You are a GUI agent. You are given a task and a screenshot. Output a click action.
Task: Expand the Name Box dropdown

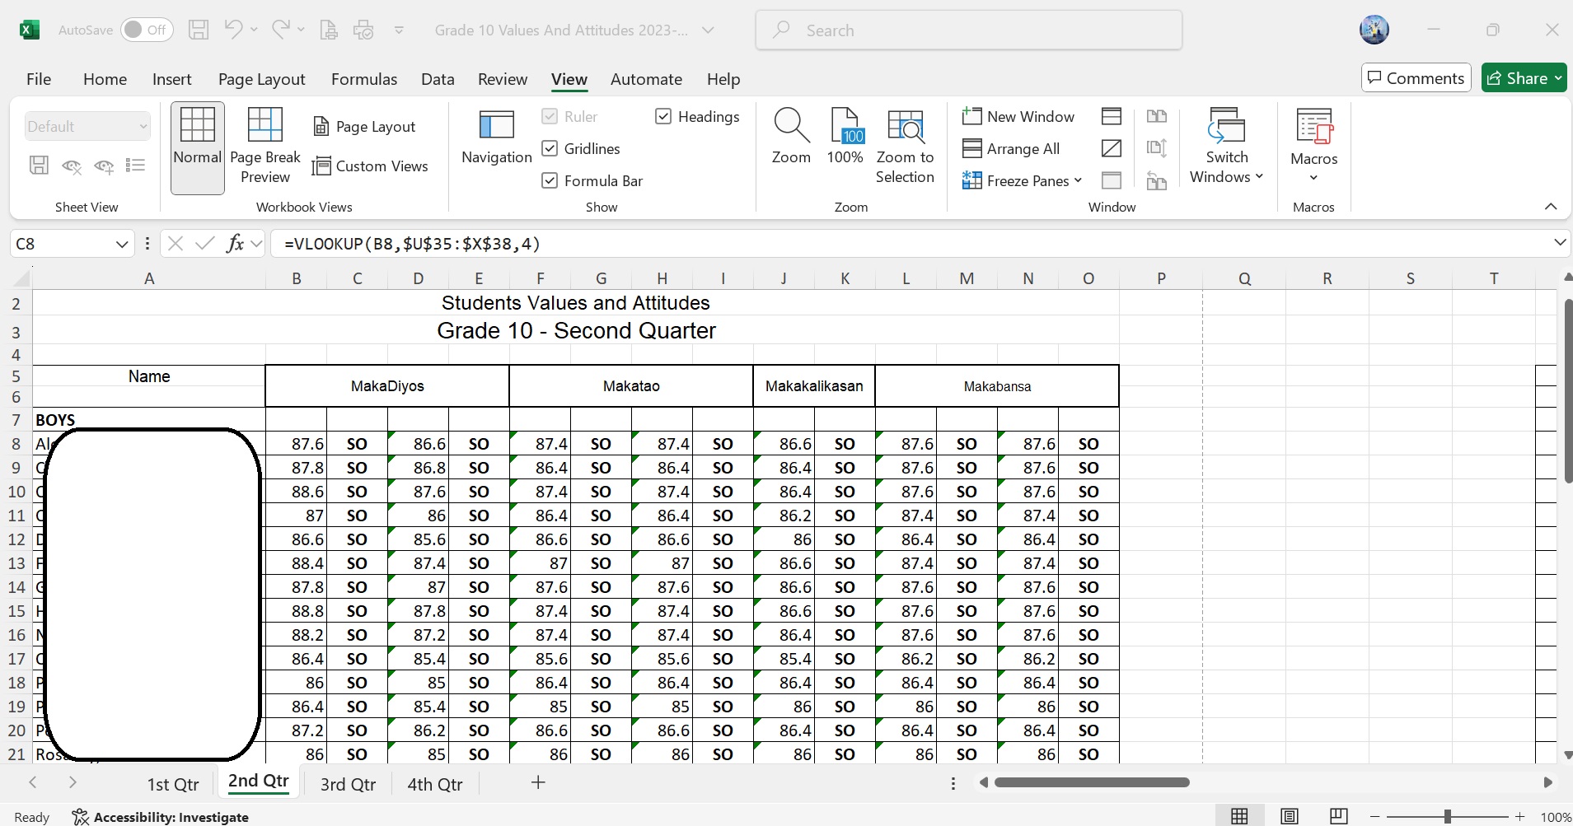click(x=122, y=244)
